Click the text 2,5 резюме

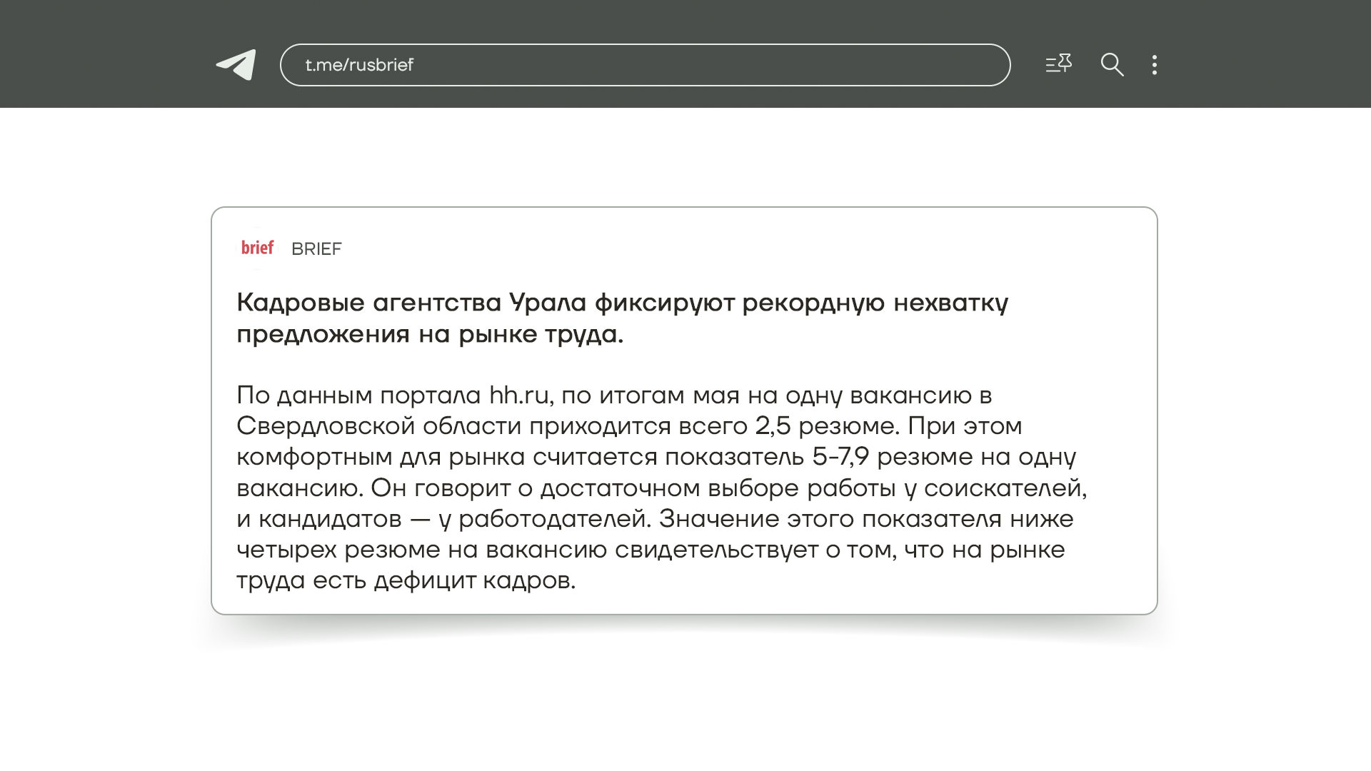pyautogui.click(x=825, y=426)
